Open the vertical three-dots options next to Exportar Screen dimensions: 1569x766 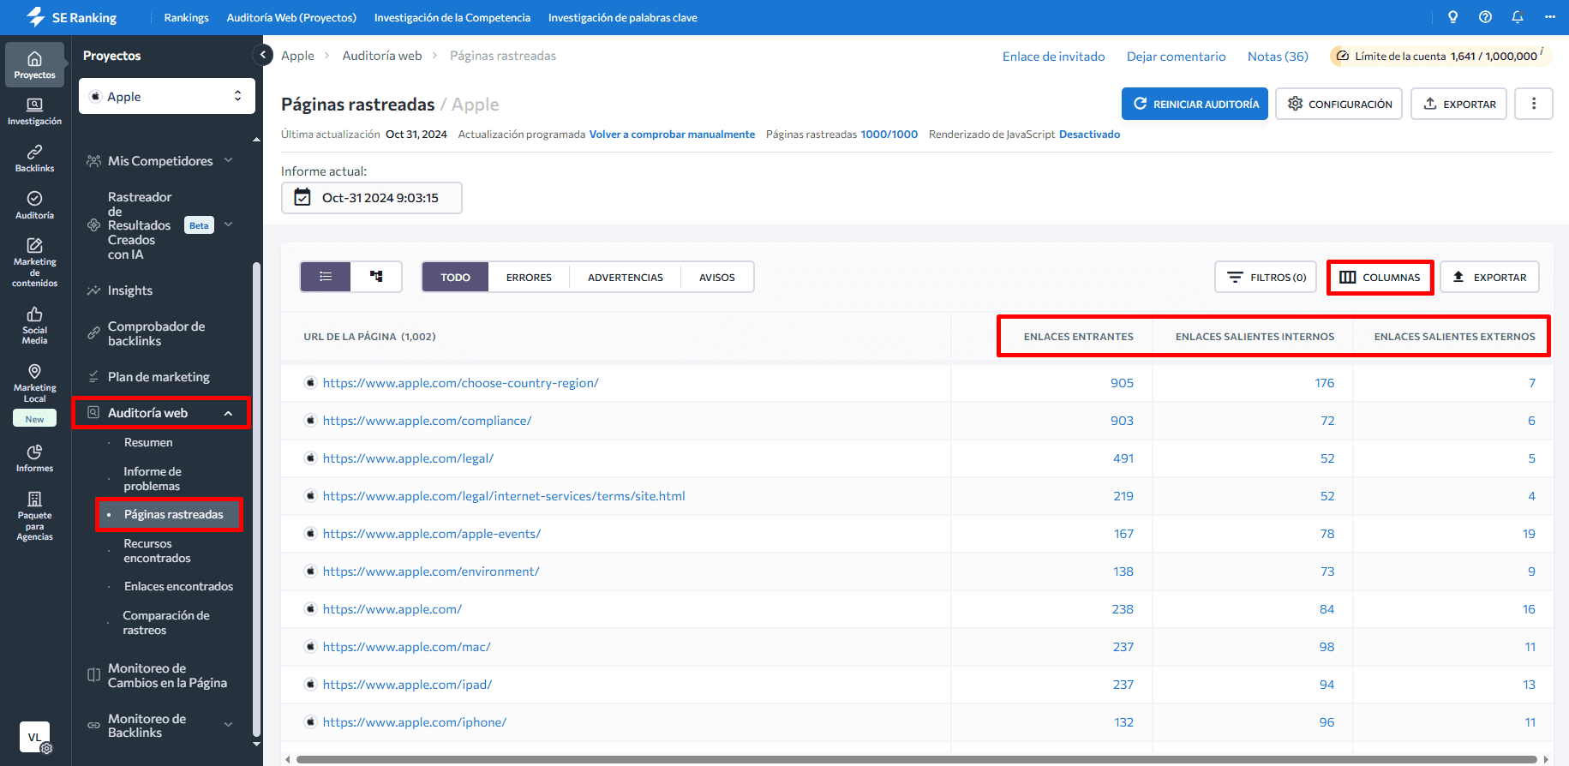coord(1534,104)
